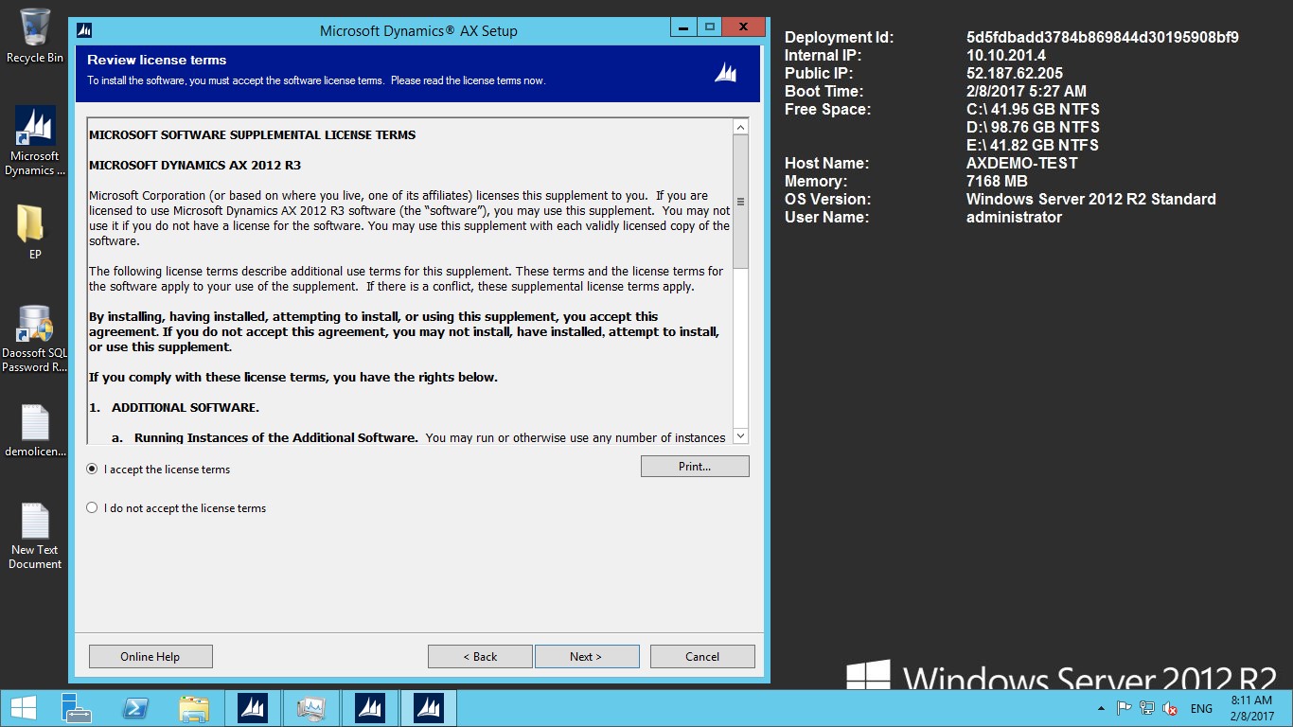The image size is (1293, 727).
Task: Open New Text Document file icon
Action: tap(35, 535)
